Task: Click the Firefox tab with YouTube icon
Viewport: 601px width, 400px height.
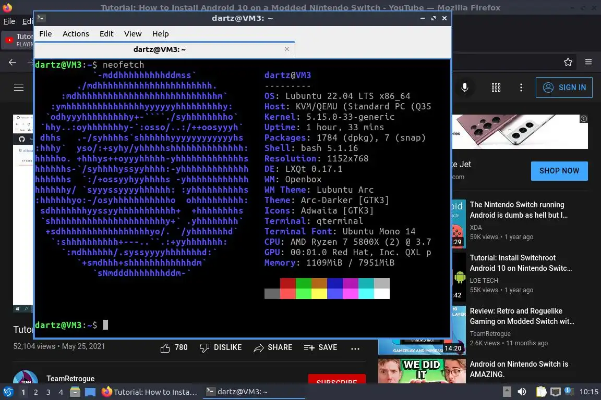Action: (x=18, y=40)
